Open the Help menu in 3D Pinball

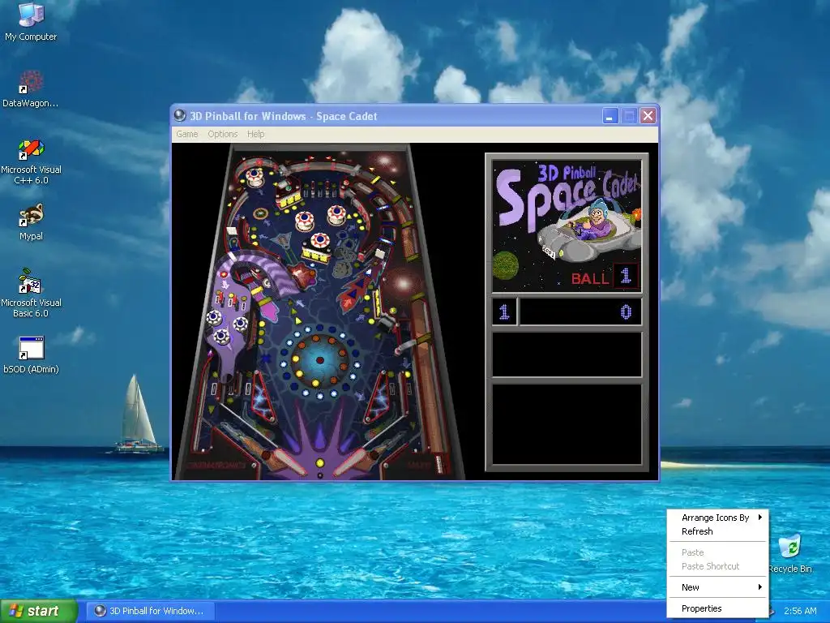(255, 134)
